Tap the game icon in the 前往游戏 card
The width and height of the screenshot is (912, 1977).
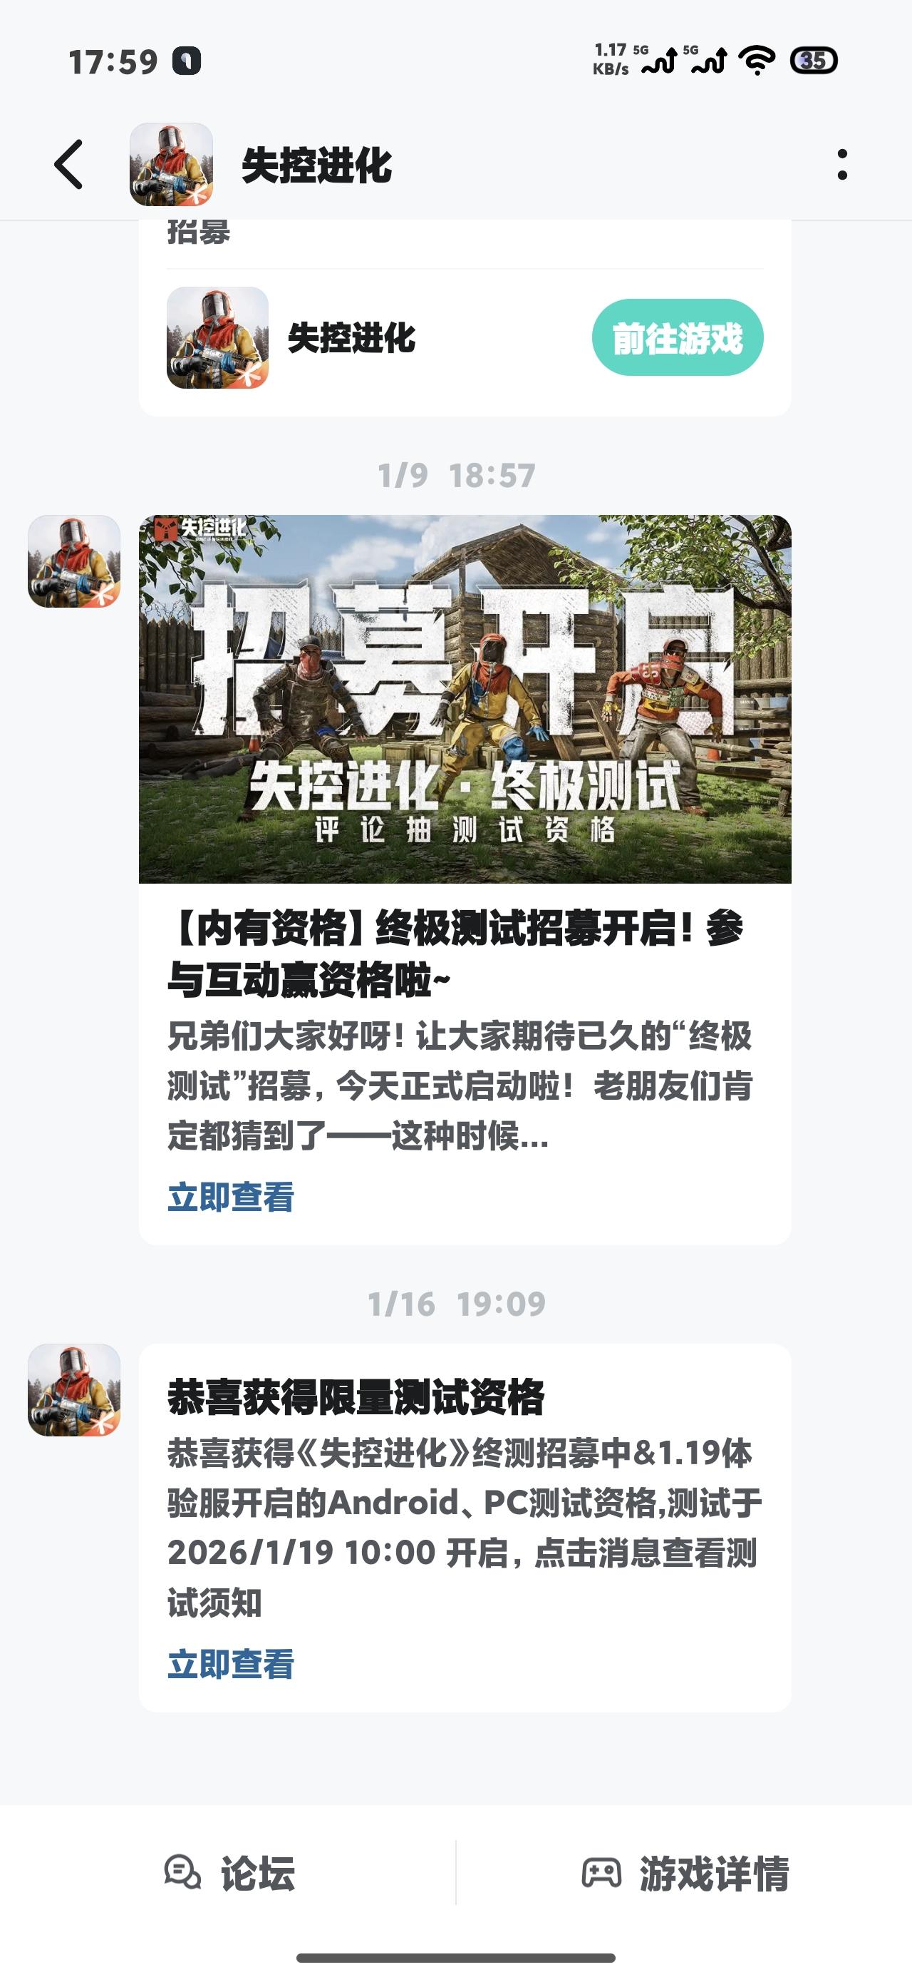coord(218,337)
